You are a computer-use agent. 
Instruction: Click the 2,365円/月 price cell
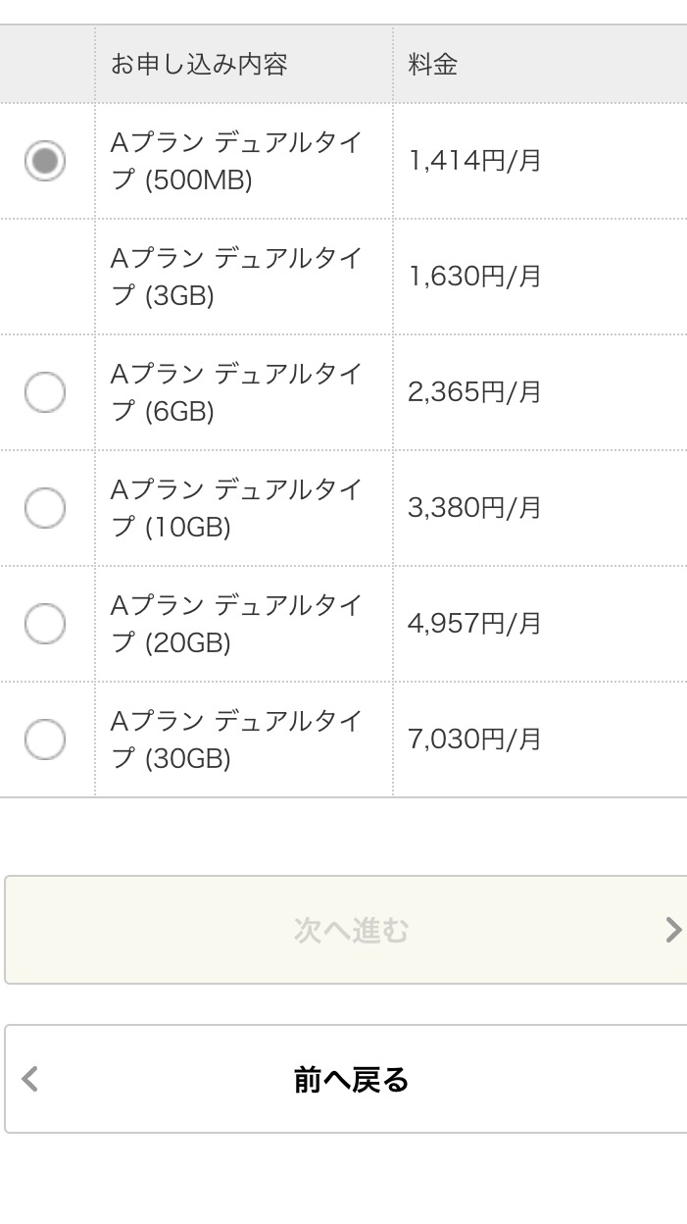[477, 391]
